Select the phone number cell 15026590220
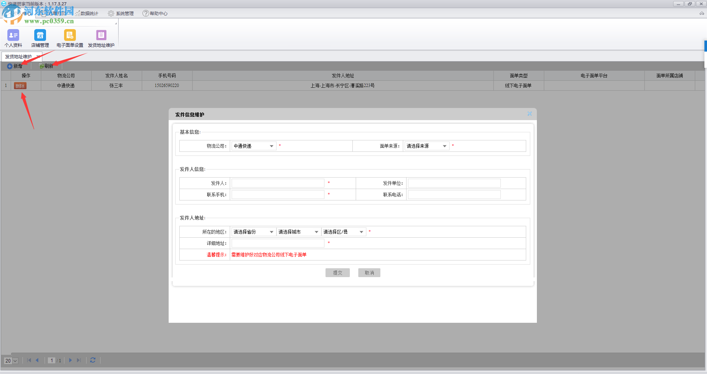This screenshot has width=707, height=374. pyautogui.click(x=167, y=85)
